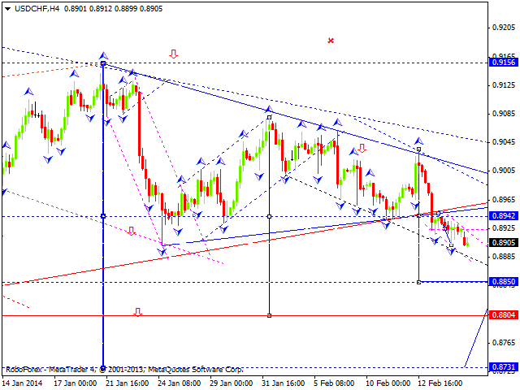Select the 21 Jan 16:00 date label

pos(124,382)
